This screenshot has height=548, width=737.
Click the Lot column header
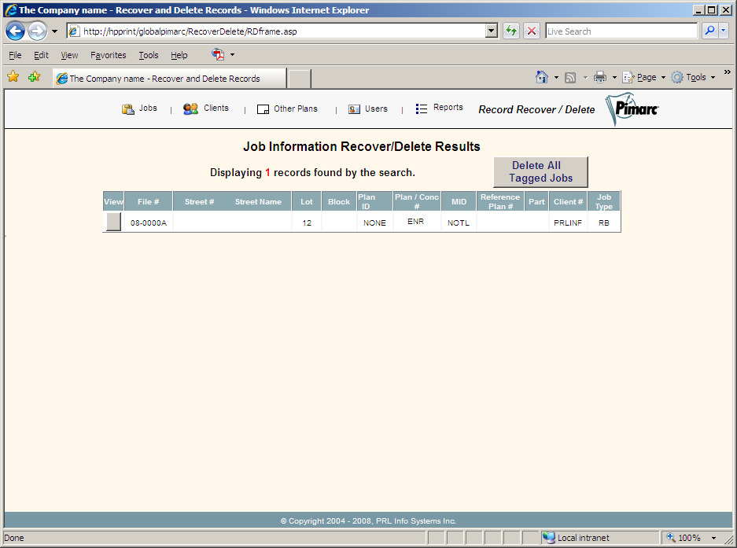[307, 201]
